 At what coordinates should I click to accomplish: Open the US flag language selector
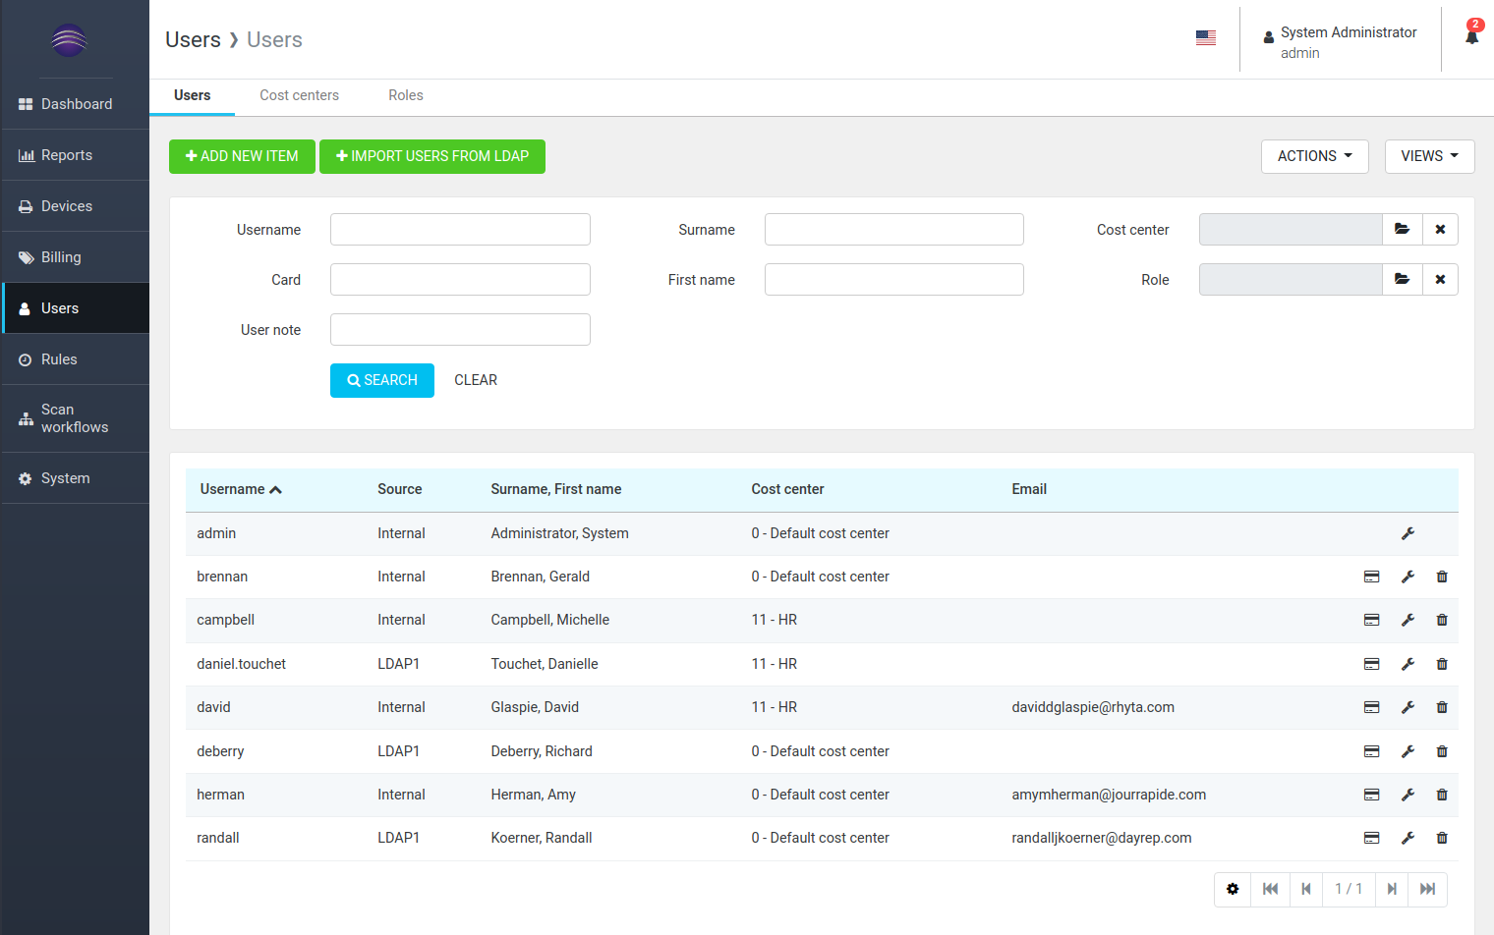tap(1206, 38)
